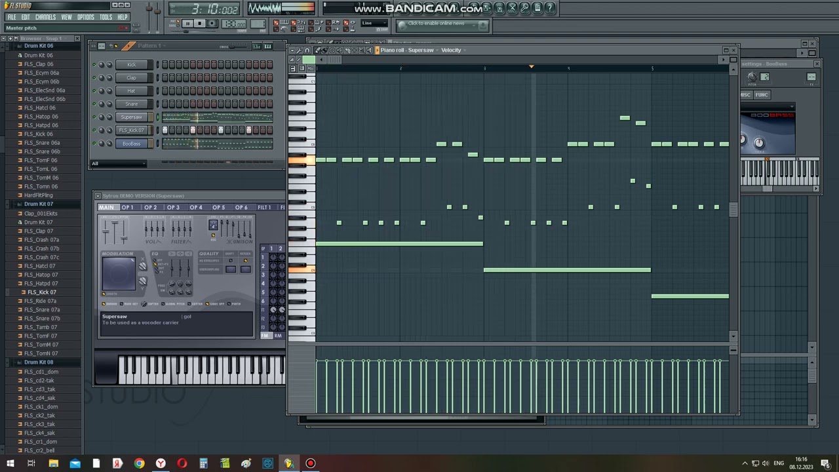Viewport: 839px width, 472px height.
Task: Click the Yandex browser taskbar icon
Action: [161, 463]
